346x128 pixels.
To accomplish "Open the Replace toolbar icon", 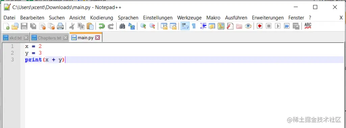I will 131,26.
